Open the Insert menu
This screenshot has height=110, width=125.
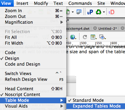pyautogui.click(x=22, y=3)
